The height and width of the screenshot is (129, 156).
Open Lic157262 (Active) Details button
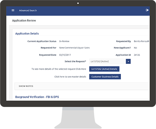pos(104,69)
